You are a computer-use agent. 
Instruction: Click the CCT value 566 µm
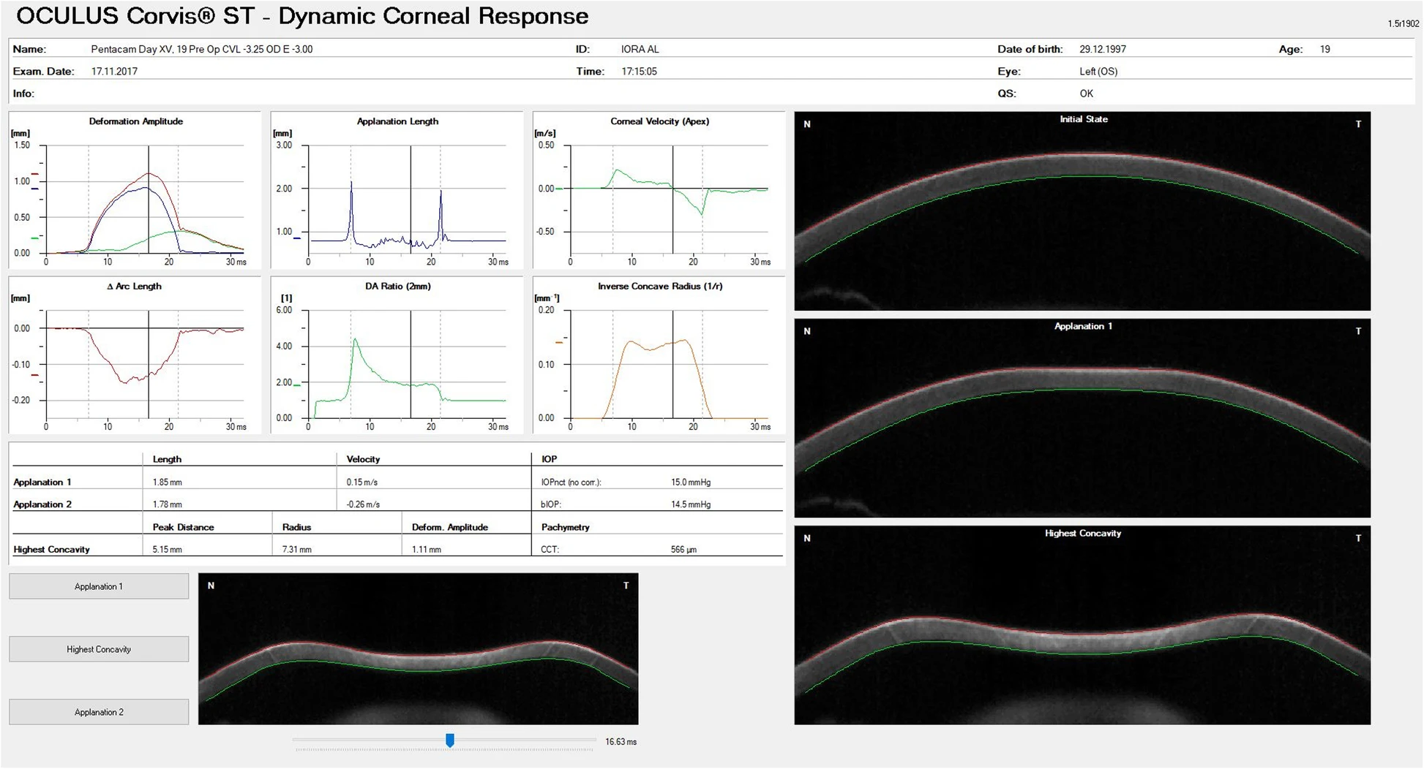coord(683,550)
